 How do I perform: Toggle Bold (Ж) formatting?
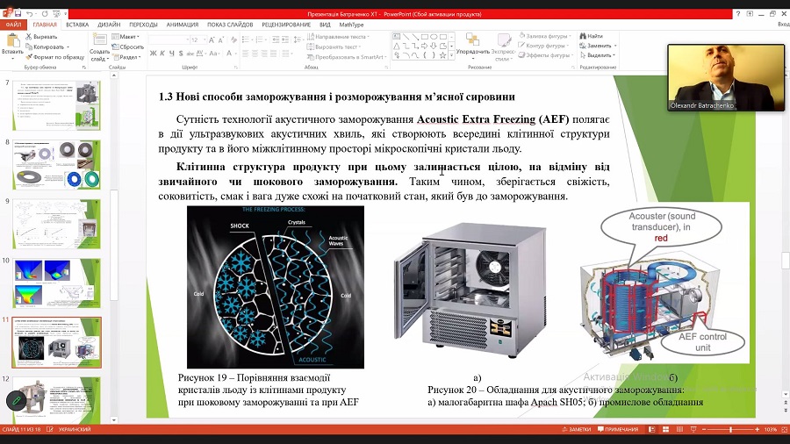153,53
